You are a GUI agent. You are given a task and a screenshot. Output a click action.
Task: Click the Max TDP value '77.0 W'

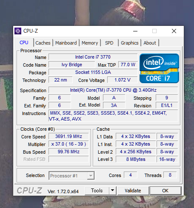click(x=128, y=65)
